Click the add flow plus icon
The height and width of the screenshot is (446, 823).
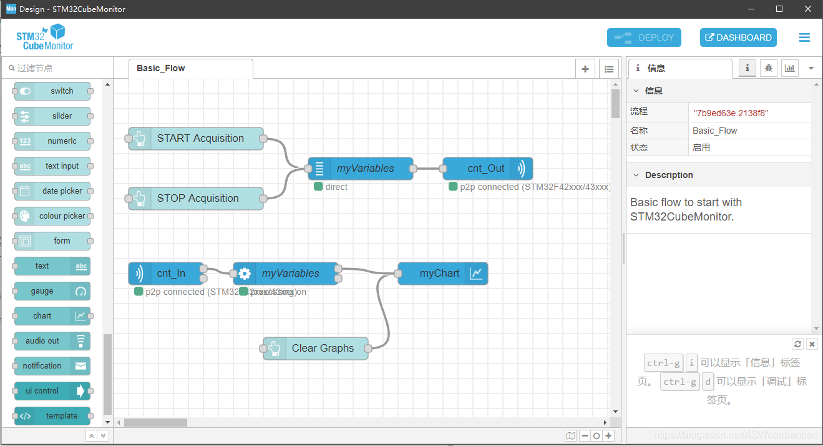(x=585, y=69)
